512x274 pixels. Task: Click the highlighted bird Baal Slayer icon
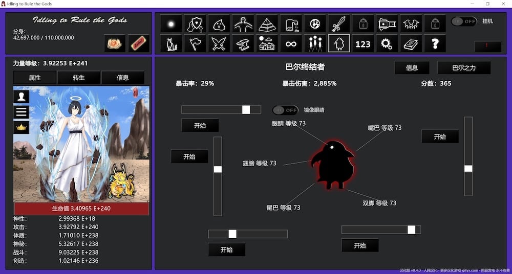pyautogui.click(x=339, y=43)
